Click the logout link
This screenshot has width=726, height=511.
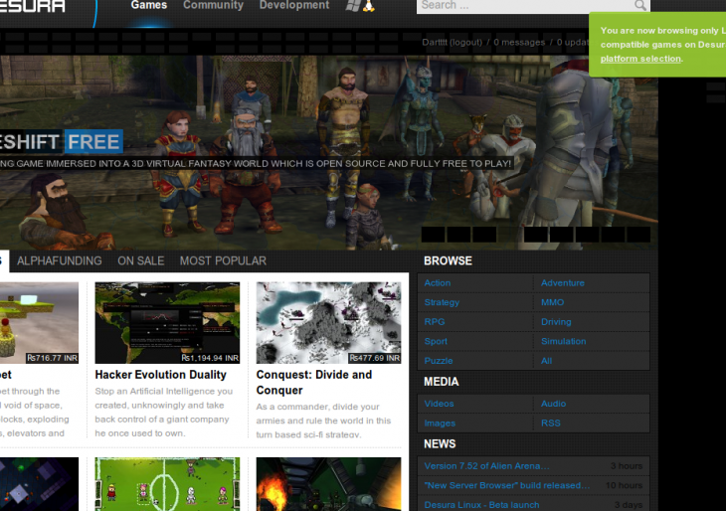[465, 42]
